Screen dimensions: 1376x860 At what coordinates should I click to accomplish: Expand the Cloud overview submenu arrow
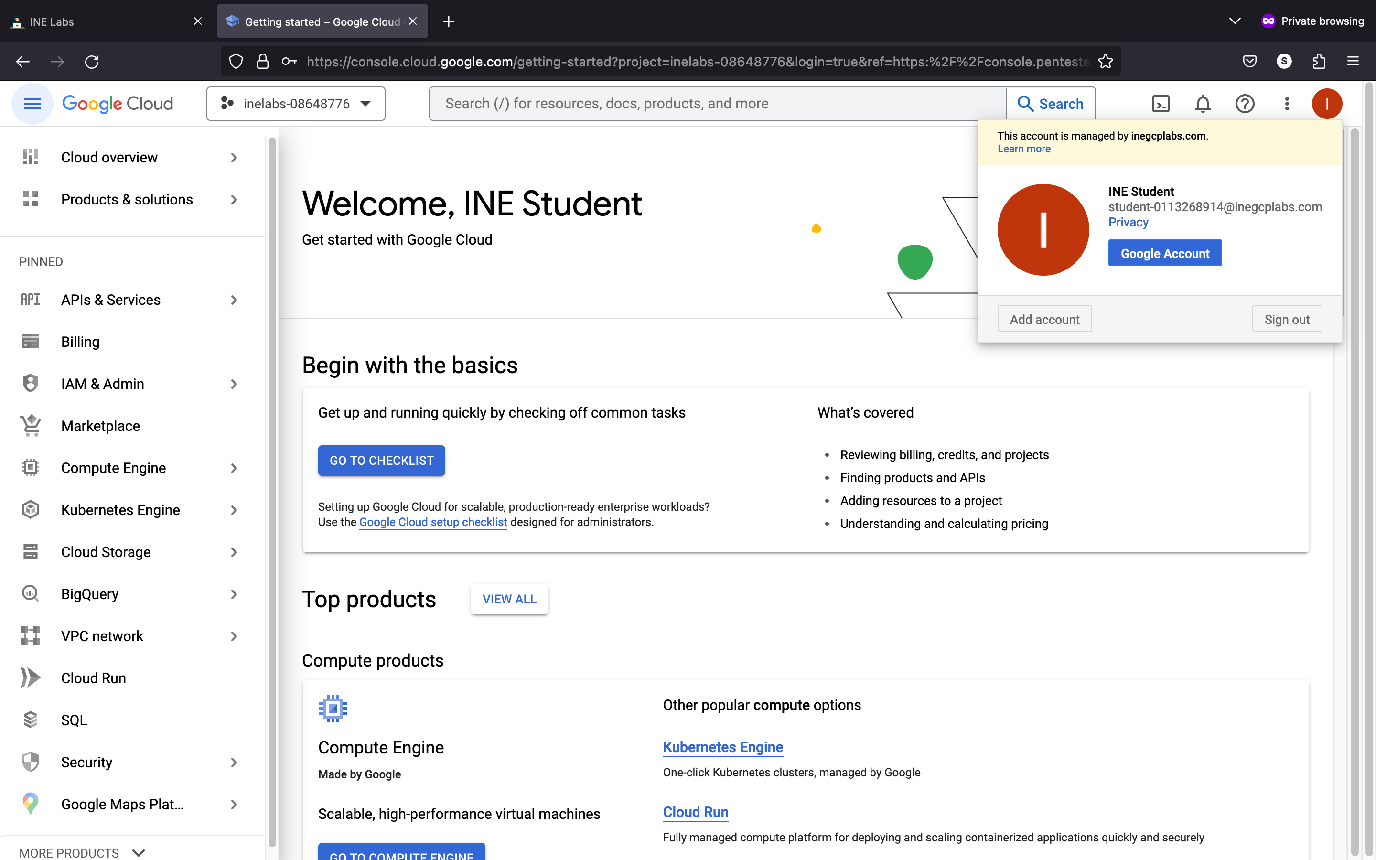(234, 158)
